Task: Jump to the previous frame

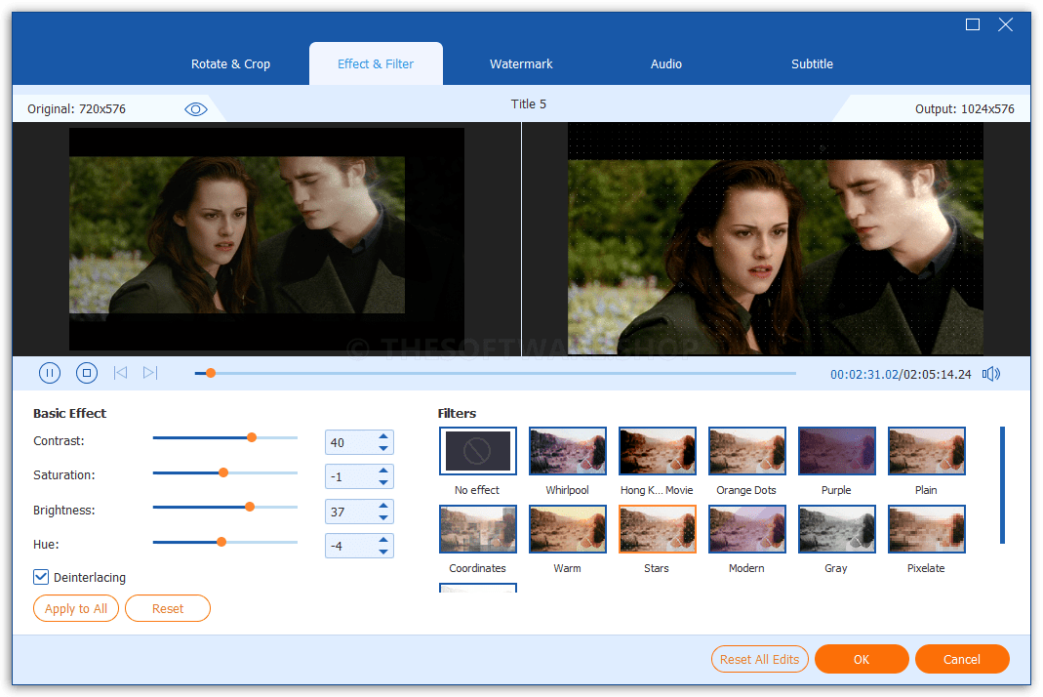Action: 120,373
